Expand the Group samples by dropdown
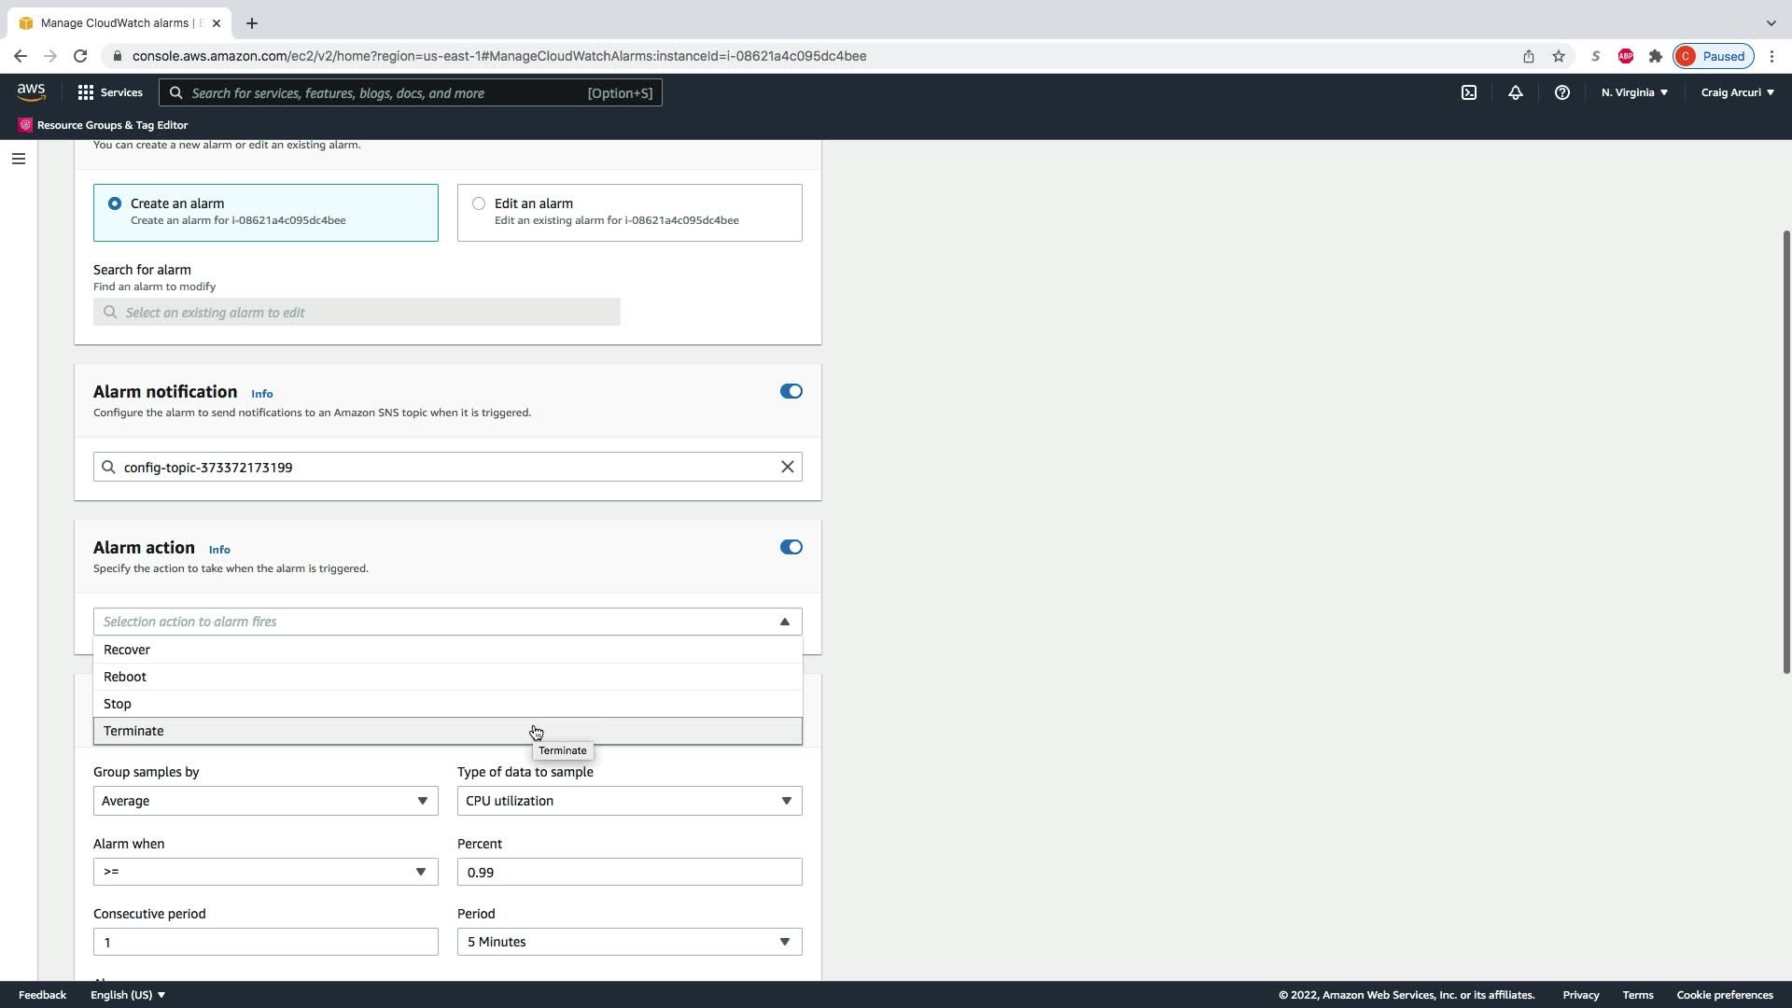The height and width of the screenshot is (1008, 1792). coord(265,801)
